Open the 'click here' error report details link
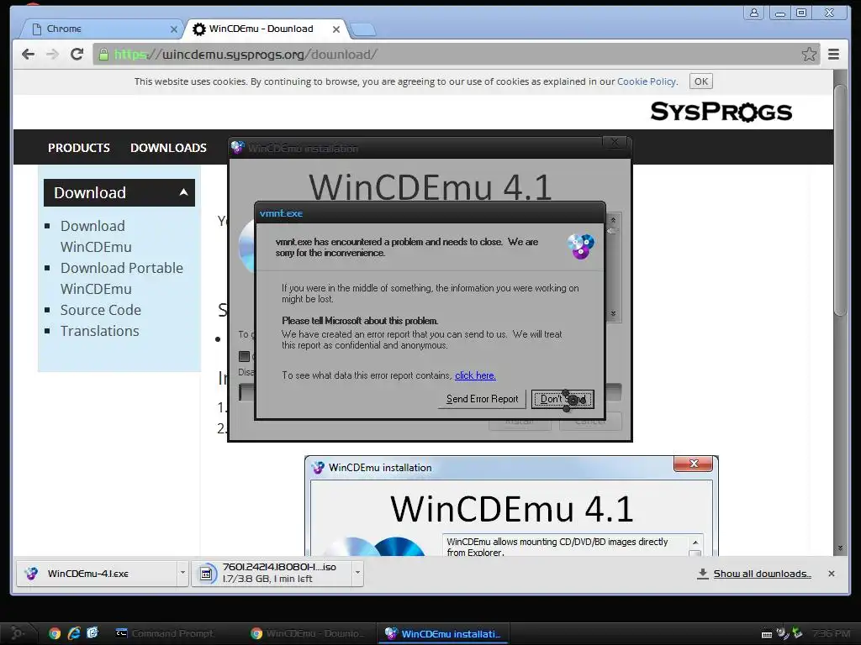The image size is (861, 645). click(x=475, y=375)
